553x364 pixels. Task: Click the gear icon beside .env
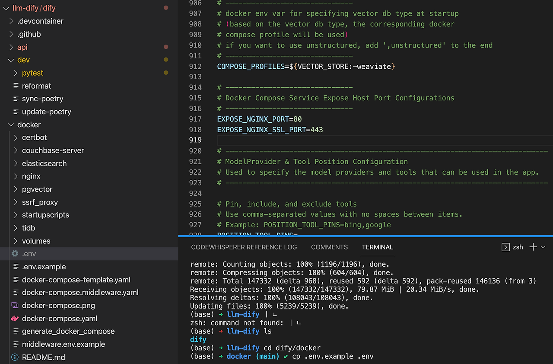point(15,254)
